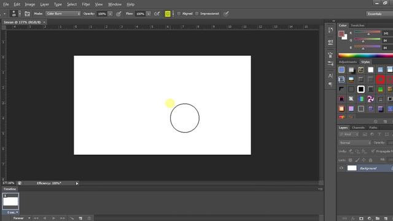Enable the Aligned checkbox
The width and height of the screenshot is (393, 221).
point(179,14)
